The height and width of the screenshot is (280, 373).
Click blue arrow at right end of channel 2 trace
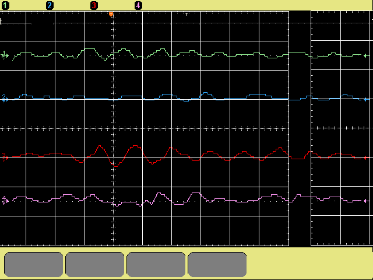[x=367, y=99]
